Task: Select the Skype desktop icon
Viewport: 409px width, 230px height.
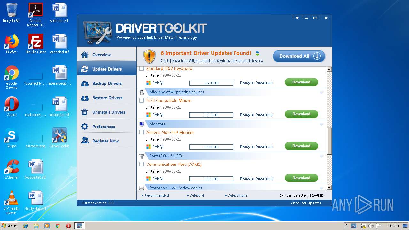Action: [x=12, y=138]
